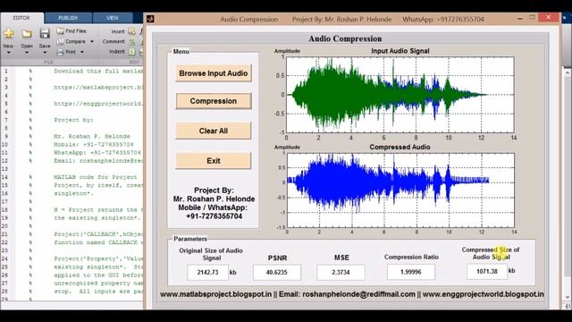Click the scrollbar up arrow at right
The height and width of the screenshot is (322, 572).
click(568, 73)
